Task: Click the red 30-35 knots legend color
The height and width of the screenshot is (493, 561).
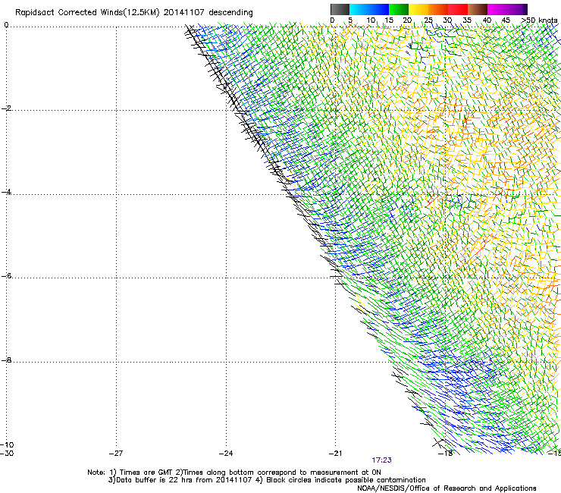Action: (x=458, y=9)
